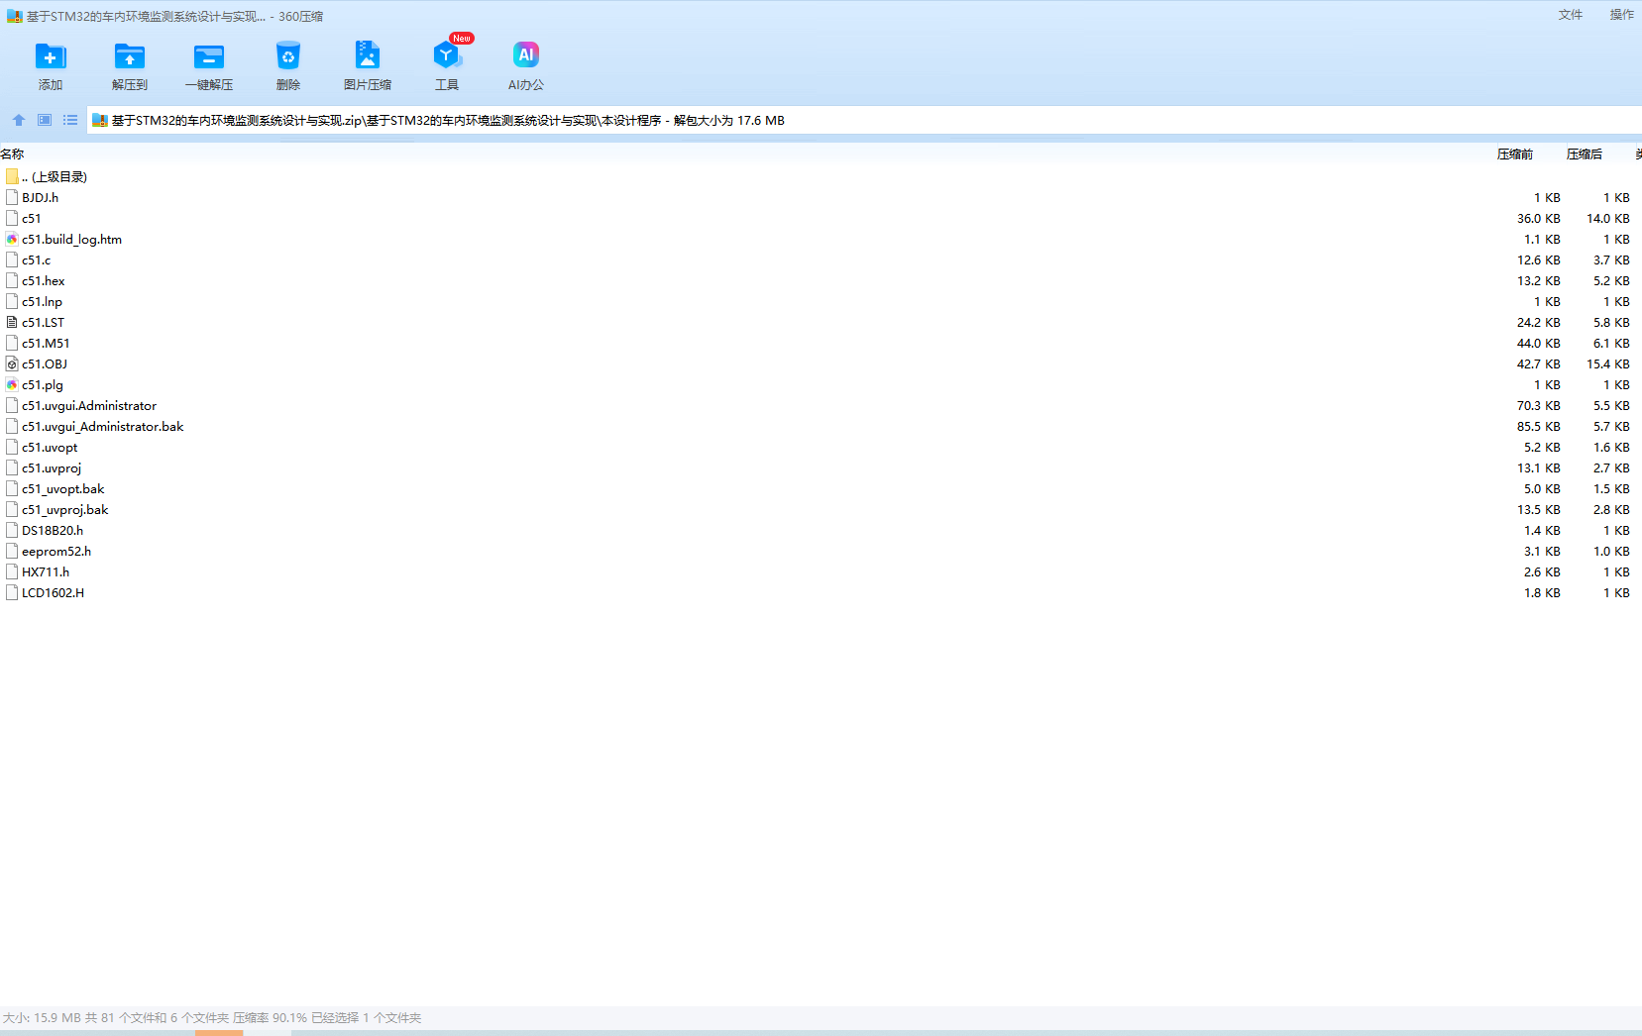Sort by the After Compression (压缩后) column
The image size is (1642, 1036).
(x=1584, y=155)
